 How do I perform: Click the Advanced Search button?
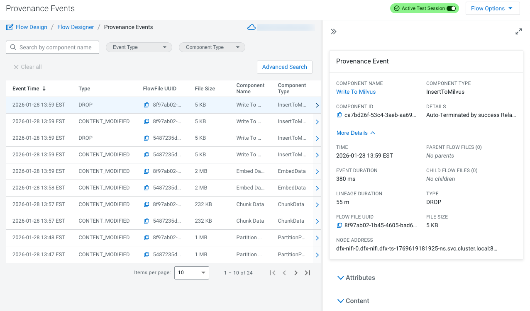point(284,67)
